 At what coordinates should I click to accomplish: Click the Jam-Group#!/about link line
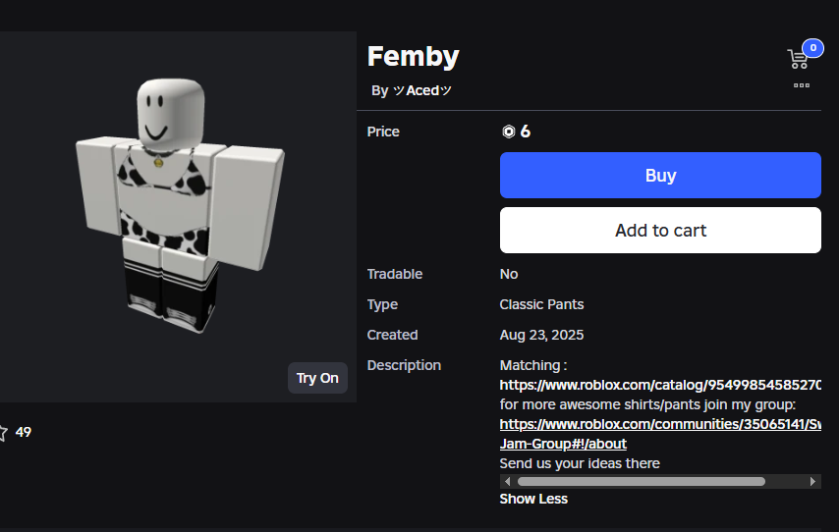coord(563,444)
